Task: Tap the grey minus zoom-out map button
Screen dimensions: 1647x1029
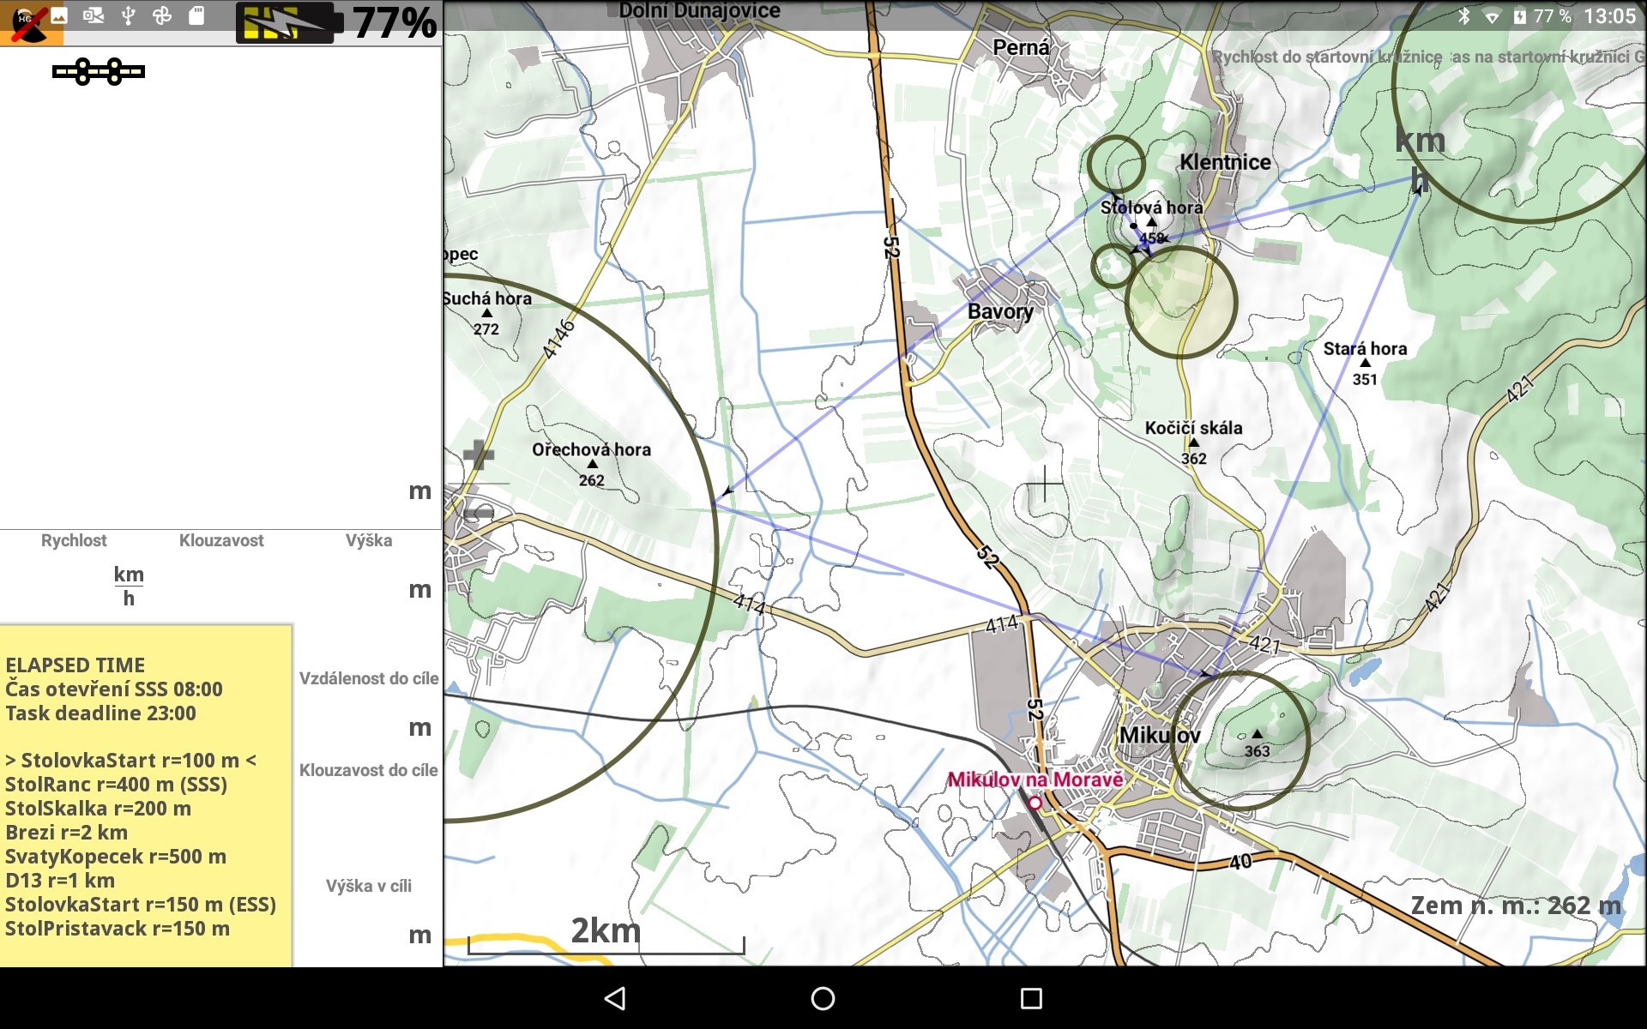Action: pos(479,513)
